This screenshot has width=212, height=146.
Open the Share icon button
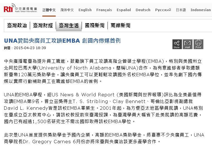[177, 44]
